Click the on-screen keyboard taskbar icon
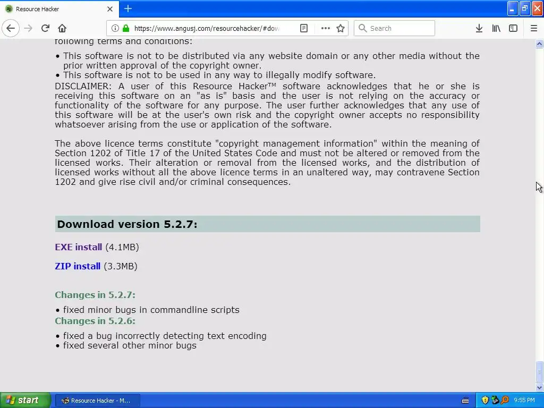 (x=465, y=401)
